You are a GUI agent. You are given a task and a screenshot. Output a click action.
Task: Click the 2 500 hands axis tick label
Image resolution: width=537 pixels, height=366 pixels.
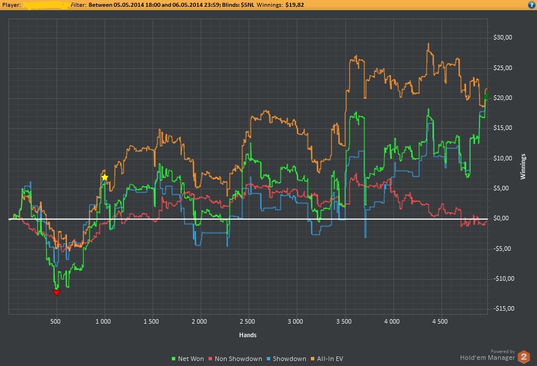(246, 321)
